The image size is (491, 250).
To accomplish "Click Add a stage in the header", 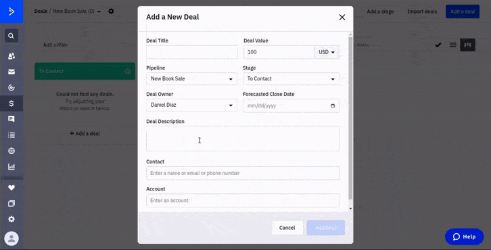I will click(x=380, y=11).
